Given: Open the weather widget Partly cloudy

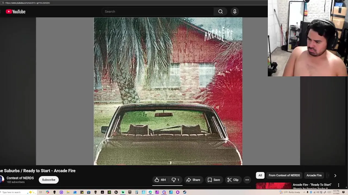Looking at the screenshot, I should tap(290, 192).
